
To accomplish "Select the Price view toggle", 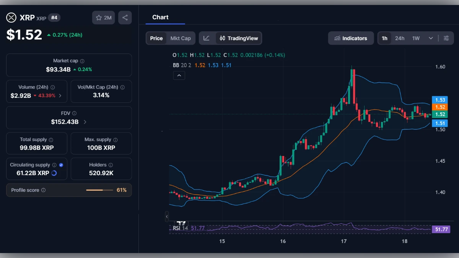I will 156,38.
